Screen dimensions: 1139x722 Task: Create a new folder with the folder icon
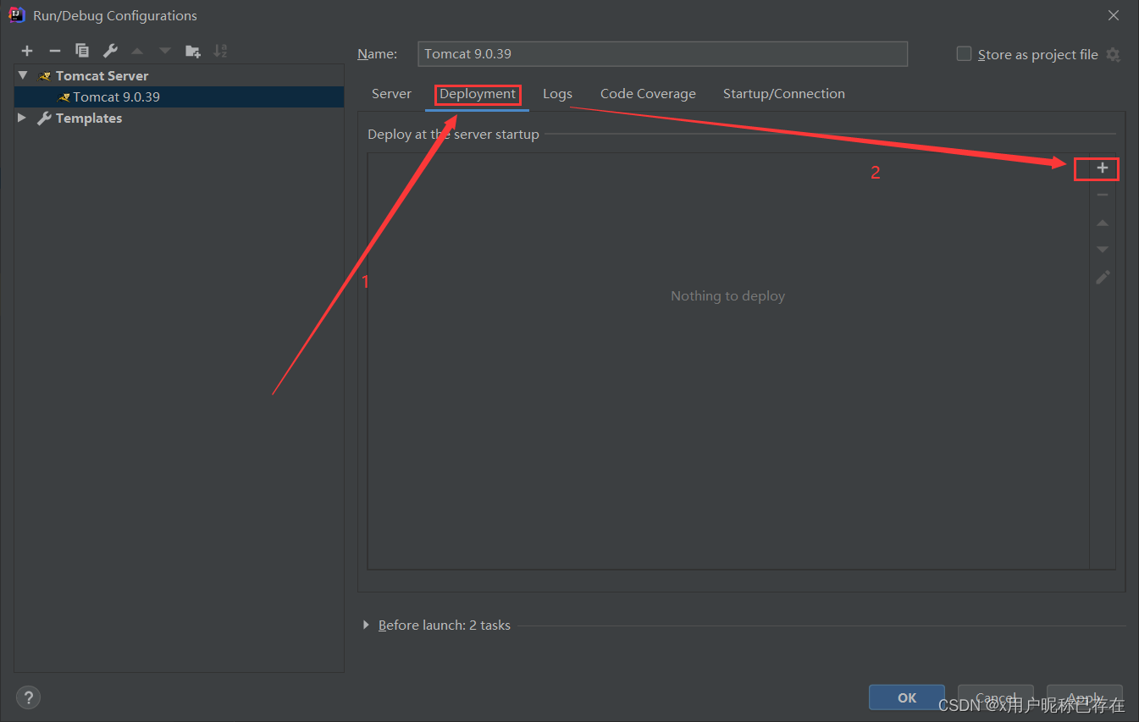[x=193, y=51]
